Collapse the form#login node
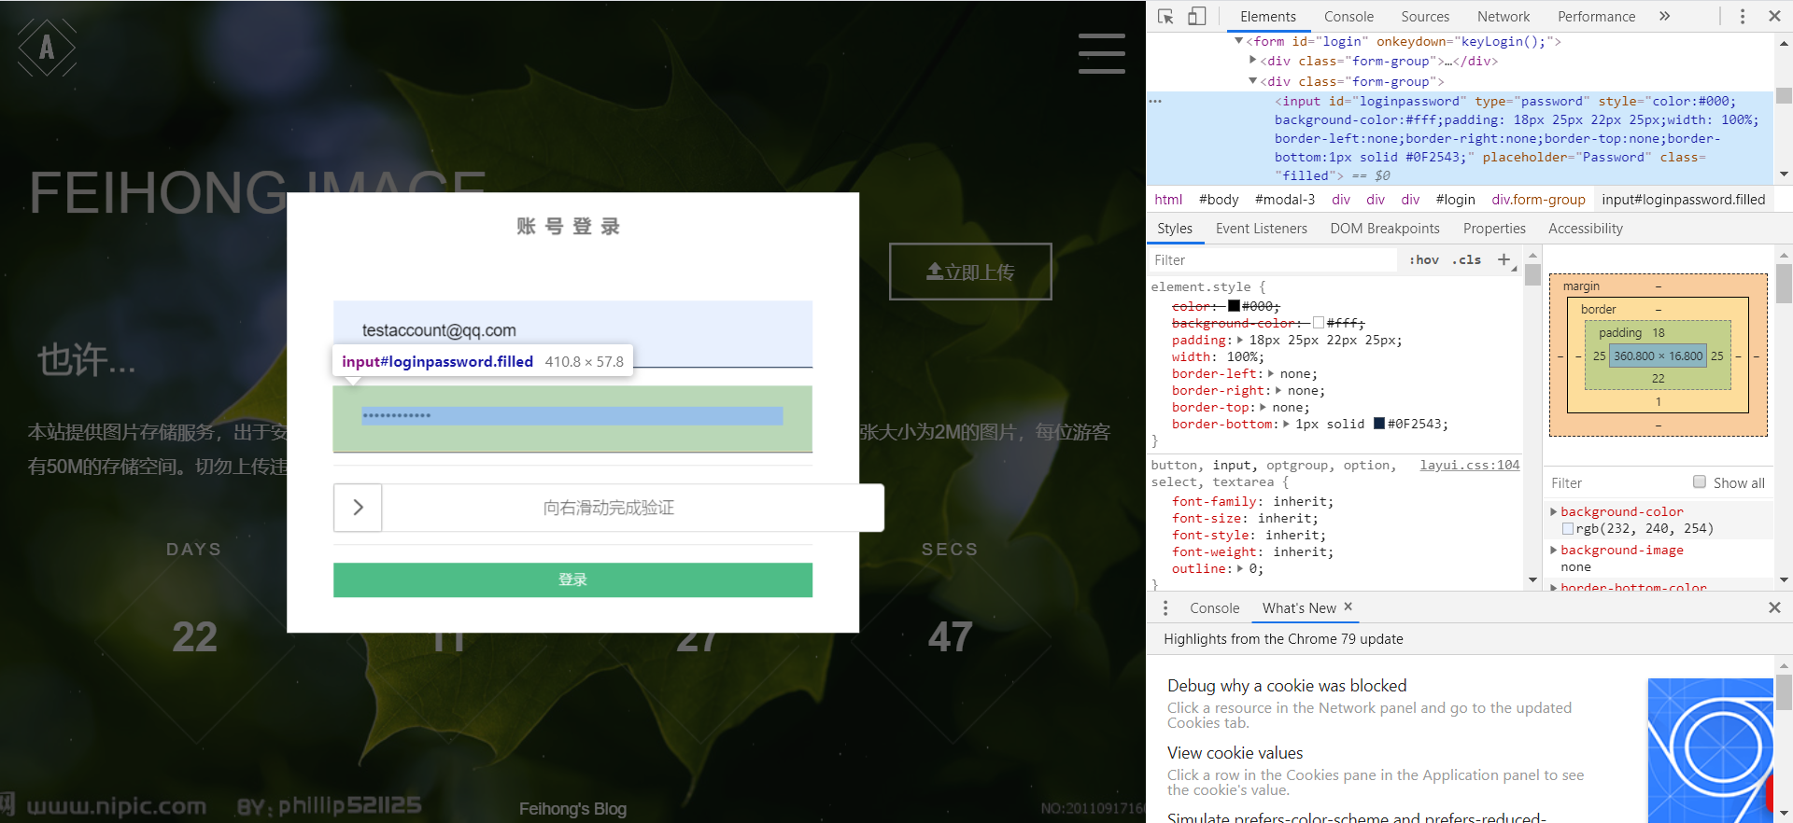The width and height of the screenshot is (1793, 823). coord(1238,41)
